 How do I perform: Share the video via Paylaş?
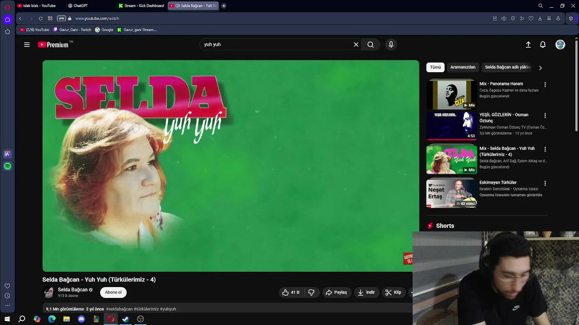coord(336,292)
